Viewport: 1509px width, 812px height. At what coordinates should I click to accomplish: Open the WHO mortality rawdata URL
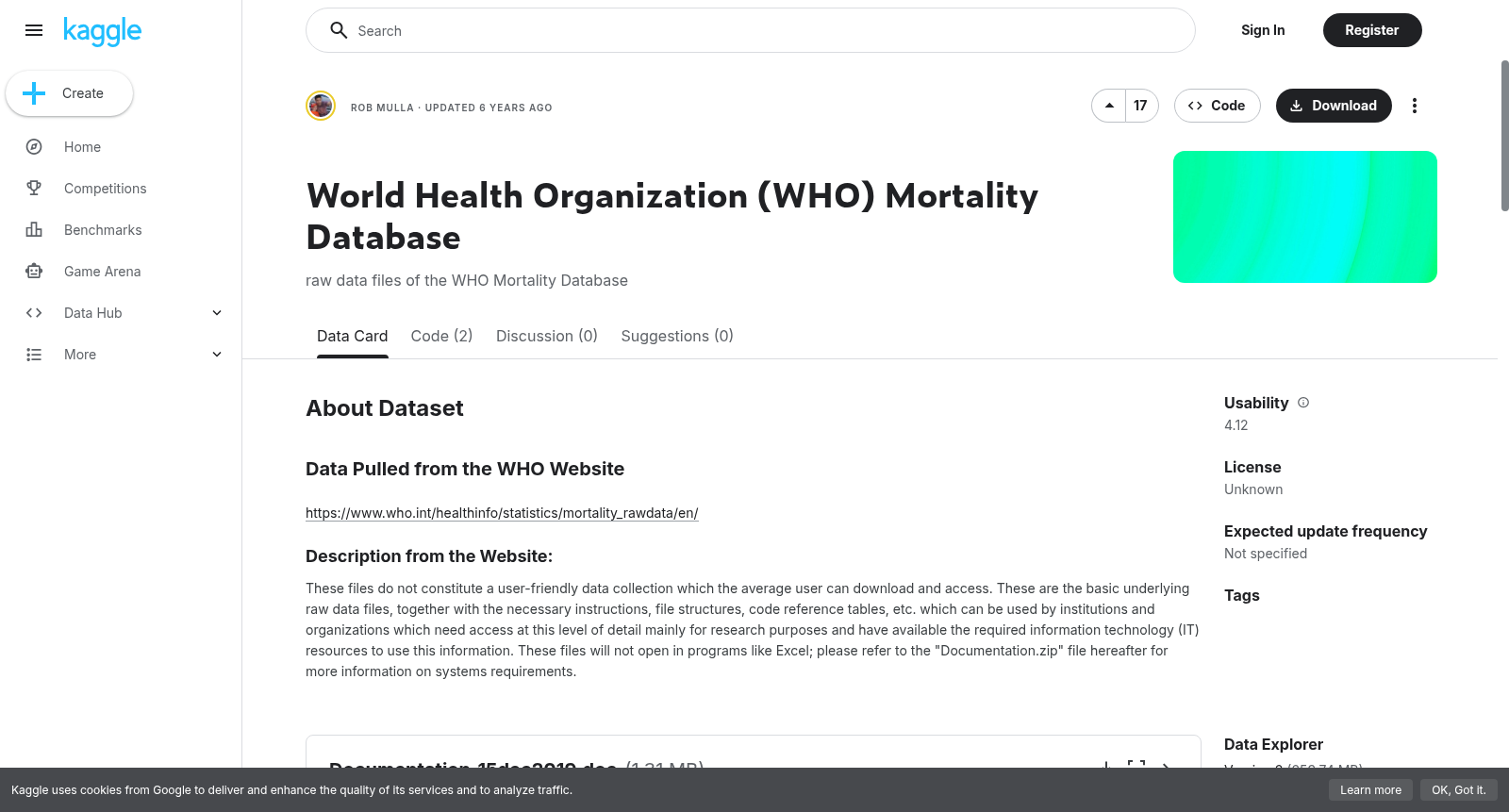pyautogui.click(x=502, y=513)
